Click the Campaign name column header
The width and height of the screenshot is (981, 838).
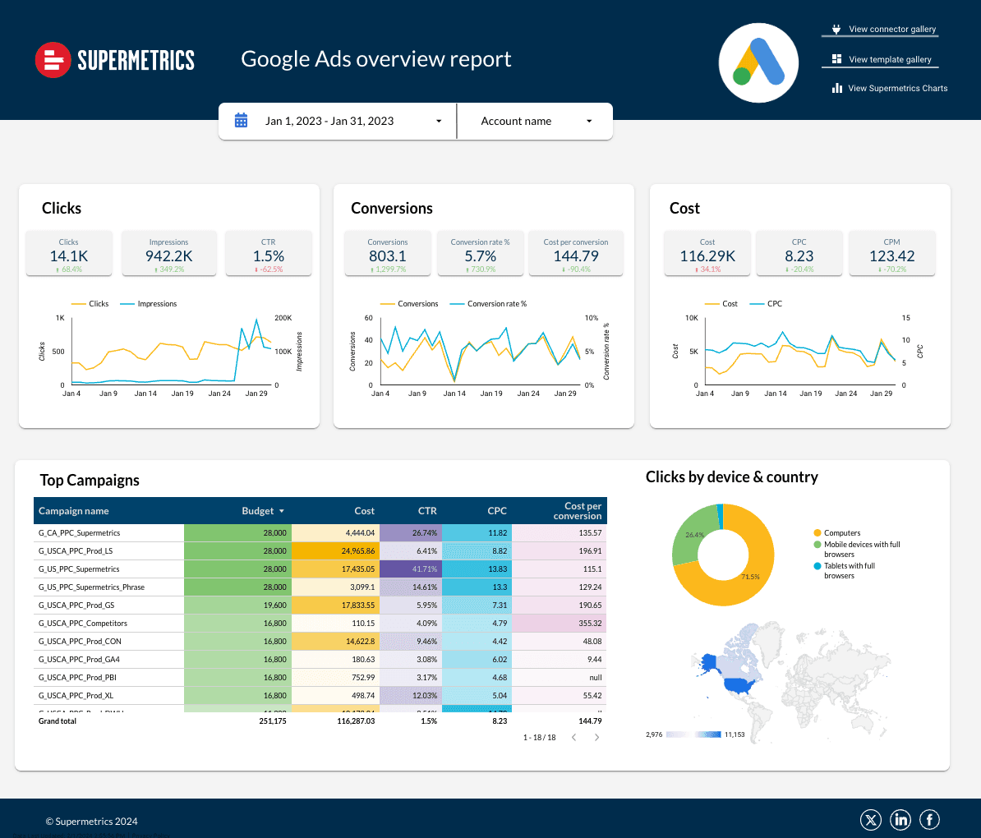[x=73, y=510]
